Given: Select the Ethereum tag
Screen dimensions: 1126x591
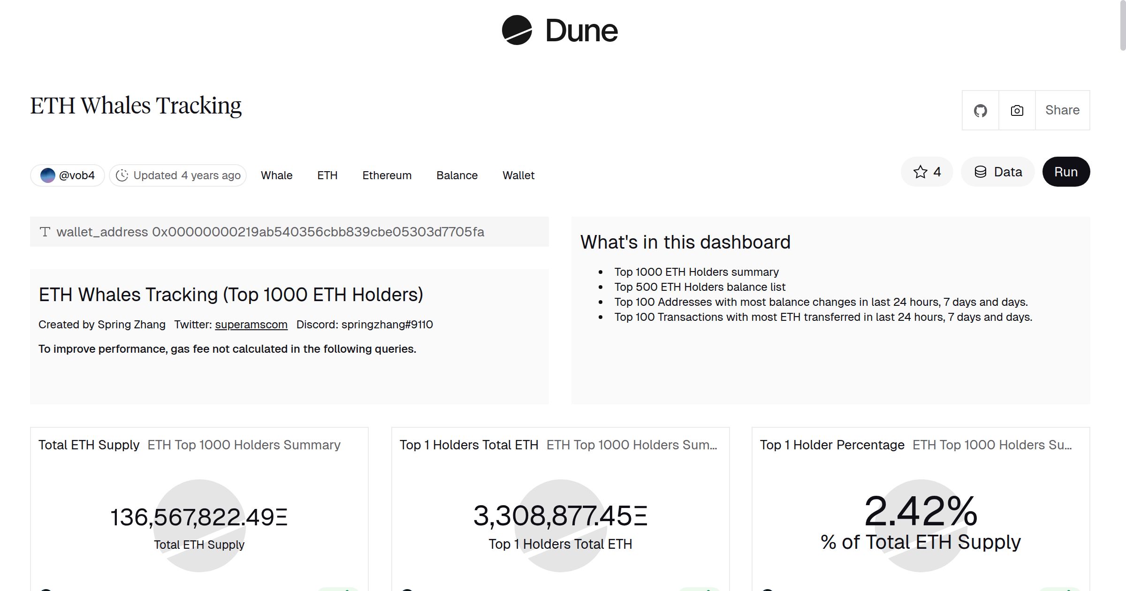Looking at the screenshot, I should tap(387, 175).
